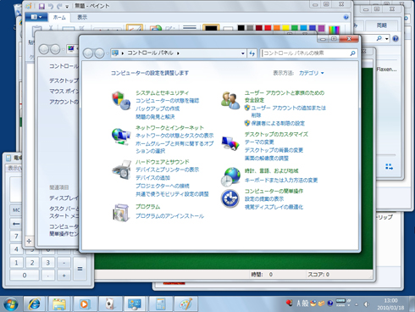415x312 pixels.
Task: Click the Paint help question mark icon
Action: pyautogui.click(x=346, y=17)
